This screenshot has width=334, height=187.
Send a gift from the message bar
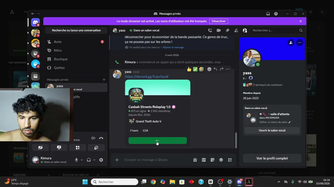[195, 160]
